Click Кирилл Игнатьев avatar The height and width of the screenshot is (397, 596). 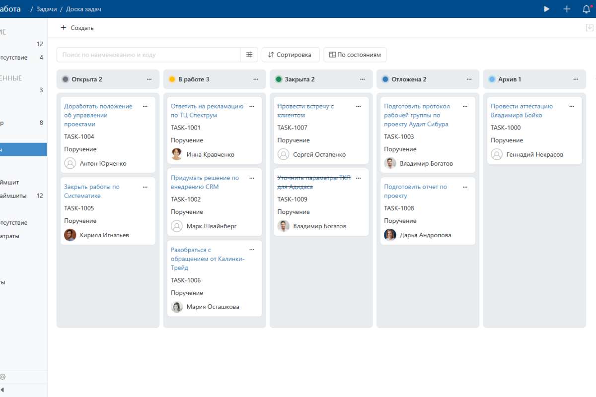click(x=70, y=235)
